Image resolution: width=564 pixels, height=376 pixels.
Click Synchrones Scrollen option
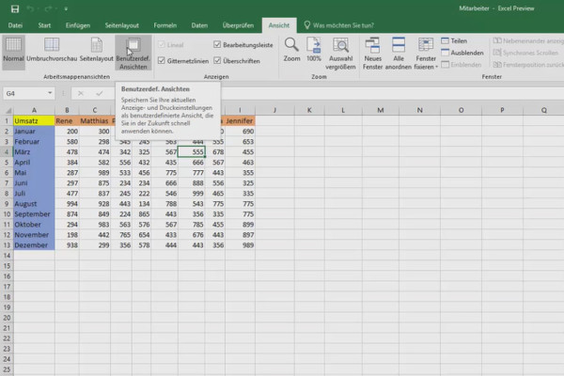pos(525,53)
